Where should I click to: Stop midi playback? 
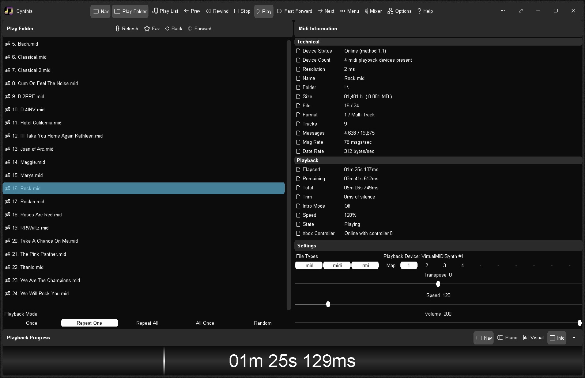coord(242,11)
